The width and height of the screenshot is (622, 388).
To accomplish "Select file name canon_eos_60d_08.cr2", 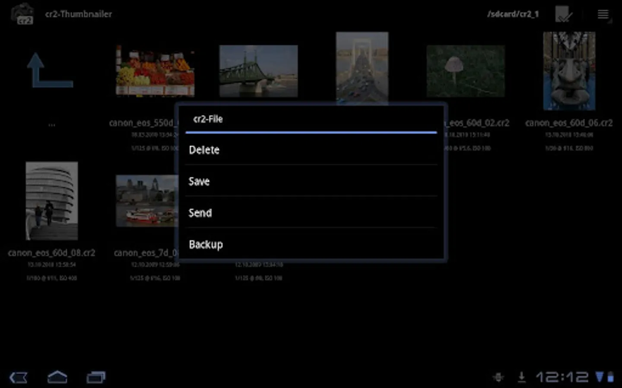I will pyautogui.click(x=52, y=253).
